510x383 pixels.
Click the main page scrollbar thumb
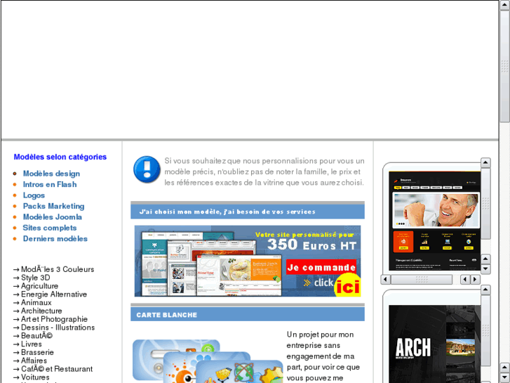(x=504, y=66)
